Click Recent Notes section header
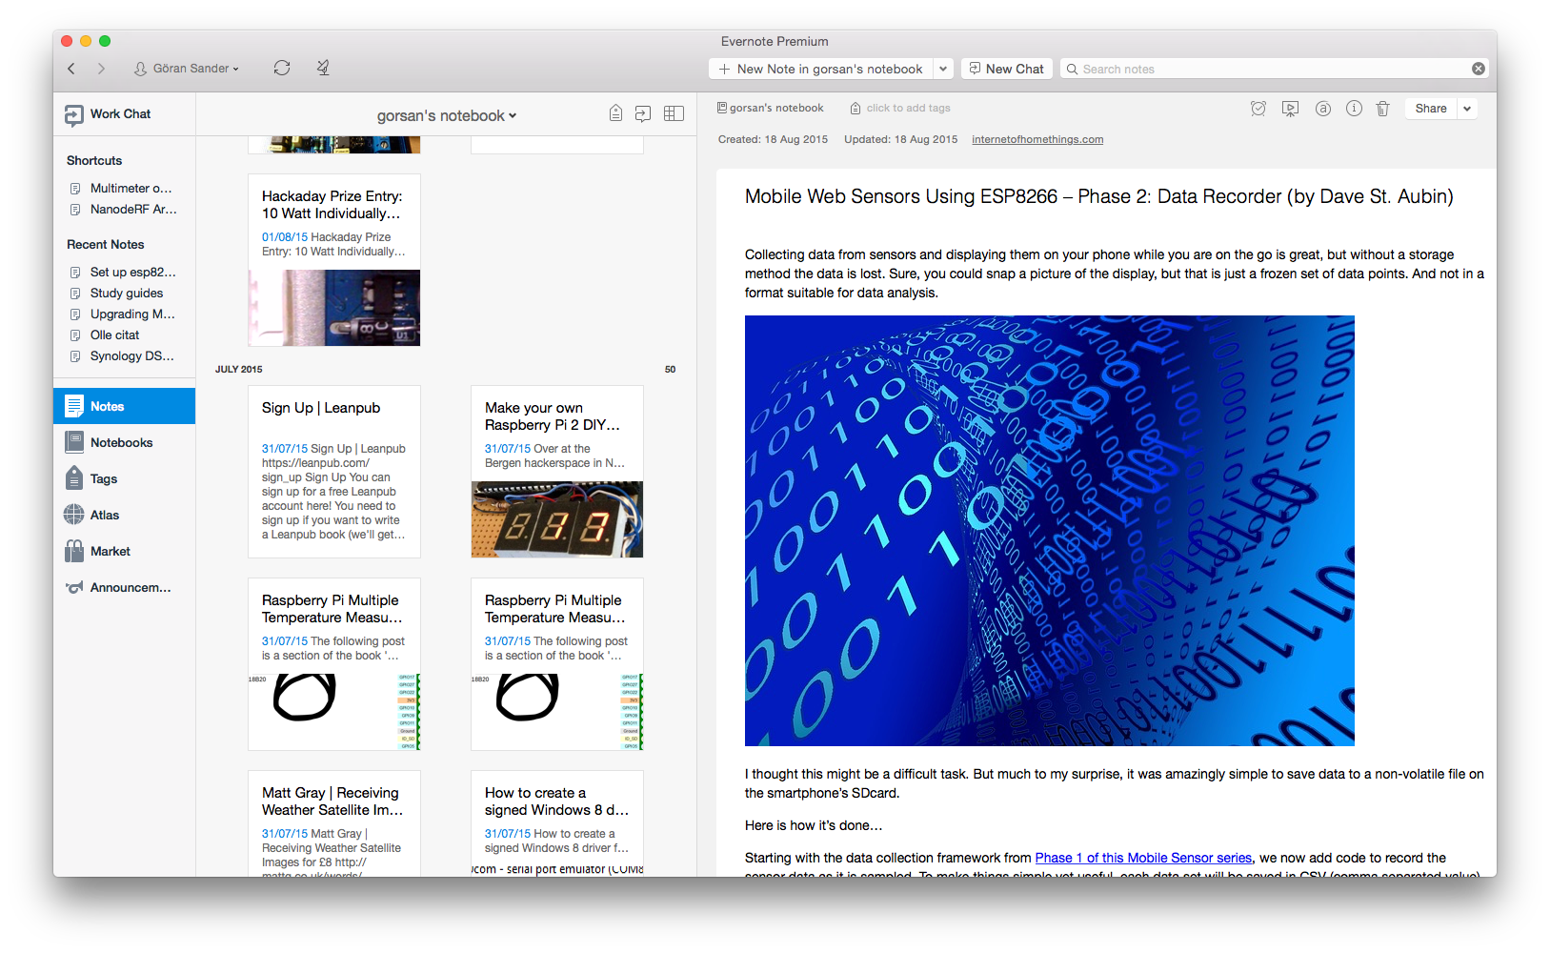This screenshot has width=1550, height=953. (x=105, y=245)
